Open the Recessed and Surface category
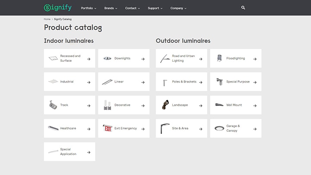This screenshot has height=175, width=311. pyautogui.click(x=70, y=58)
